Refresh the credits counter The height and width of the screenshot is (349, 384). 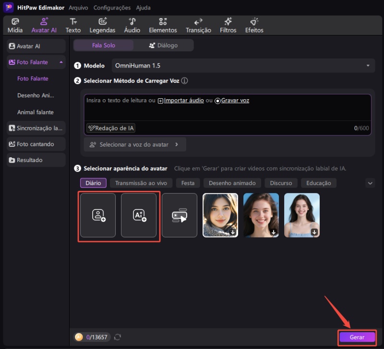click(x=118, y=337)
